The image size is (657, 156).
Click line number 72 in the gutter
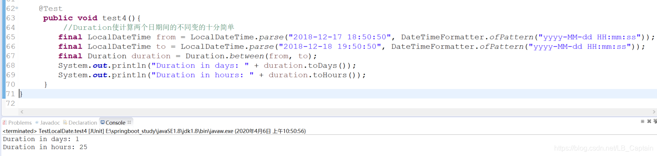(10, 103)
